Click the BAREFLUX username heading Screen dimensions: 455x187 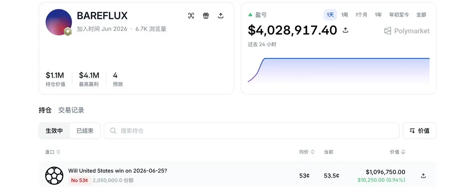(102, 16)
